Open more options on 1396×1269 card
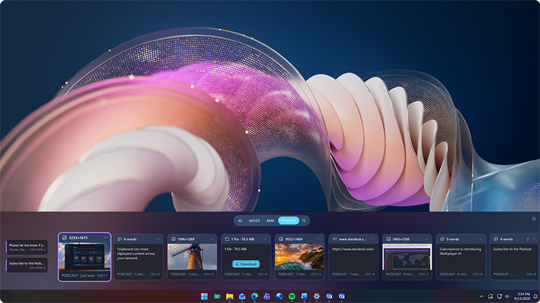This screenshot has width=540, height=303. (212, 239)
